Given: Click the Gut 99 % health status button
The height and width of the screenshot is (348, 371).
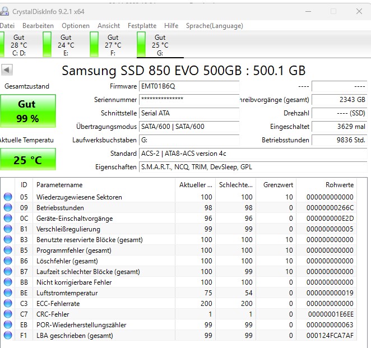Looking at the screenshot, I should tap(28, 111).
